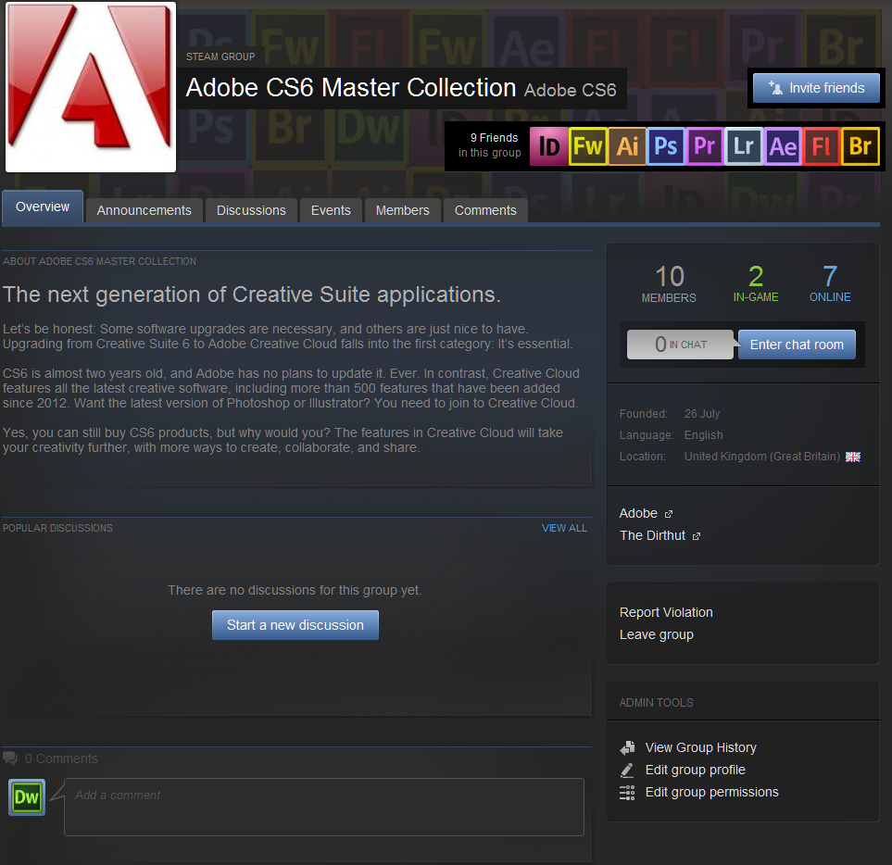Image resolution: width=892 pixels, height=865 pixels.
Task: Click the Invite friends button
Action: coord(816,88)
